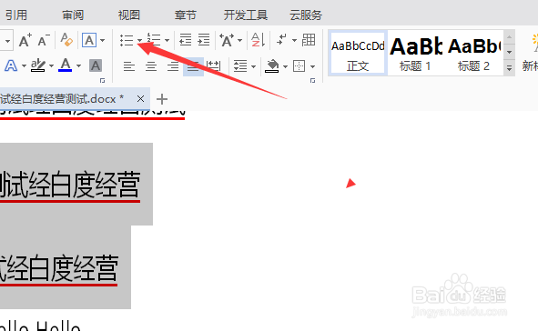Expand the borders dropdown arrow
Image resolution: width=538 pixels, height=331 pixels.
tap(312, 66)
